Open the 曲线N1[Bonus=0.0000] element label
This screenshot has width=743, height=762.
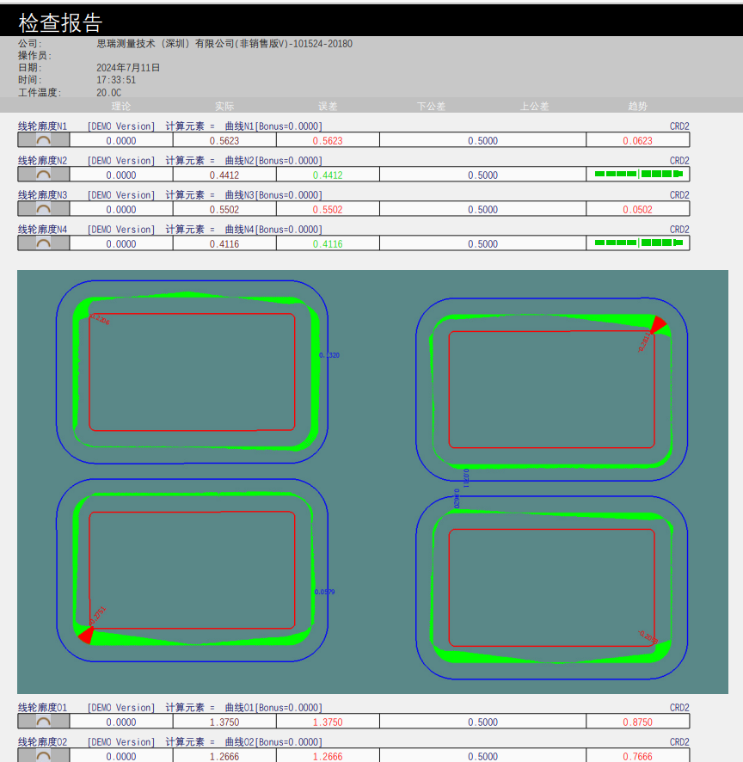click(x=273, y=126)
